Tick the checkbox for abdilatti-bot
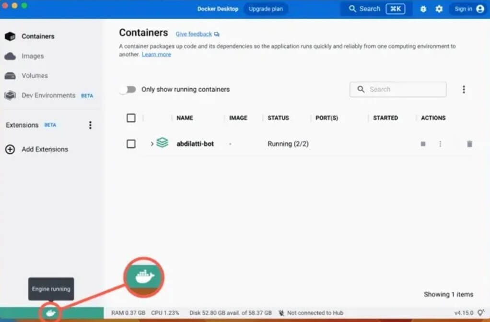490x322 pixels. [131, 144]
